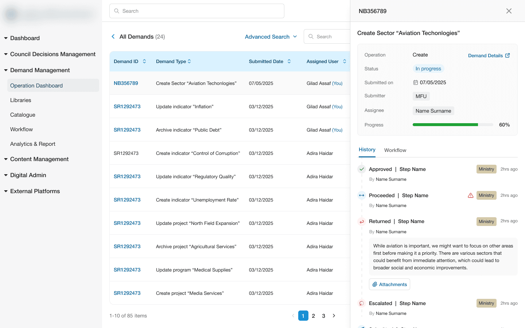Open Analytics & Report in the sidebar
This screenshot has height=328, width=525.
pos(33,144)
